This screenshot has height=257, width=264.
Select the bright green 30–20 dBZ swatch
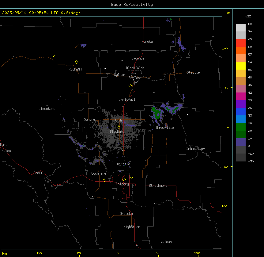(241, 127)
